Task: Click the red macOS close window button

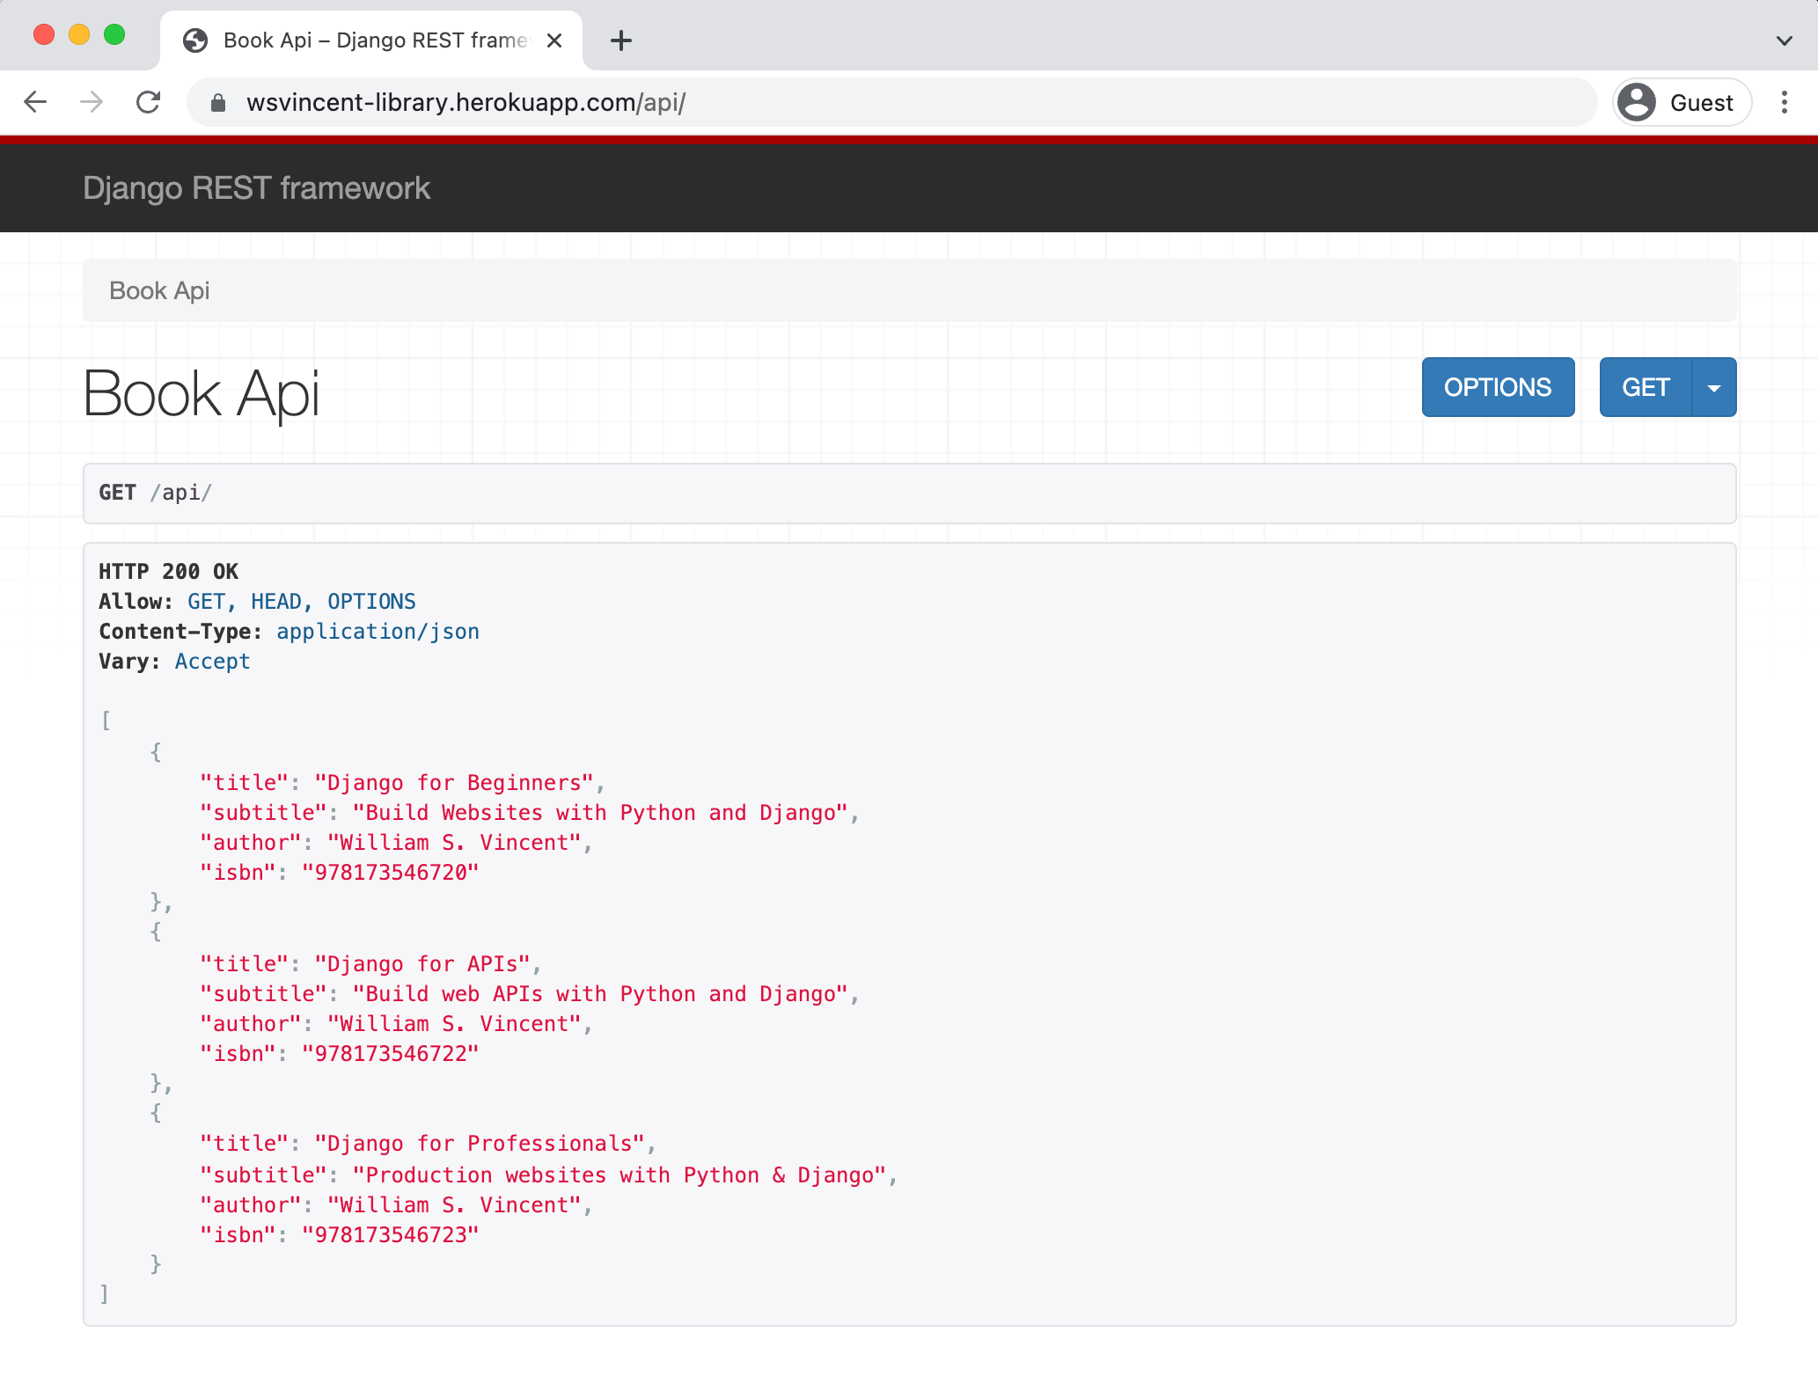Action: pyautogui.click(x=44, y=35)
